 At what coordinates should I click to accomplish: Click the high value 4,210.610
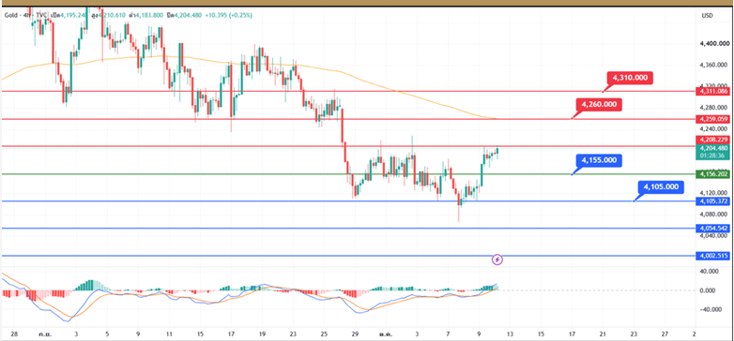click(x=112, y=15)
